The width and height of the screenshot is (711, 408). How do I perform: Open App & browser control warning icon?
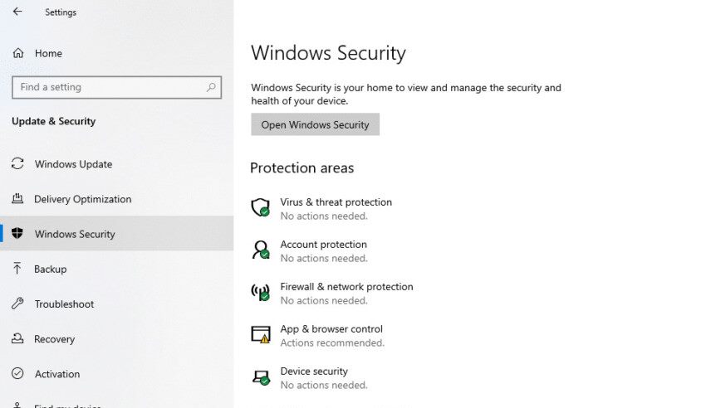(x=261, y=335)
